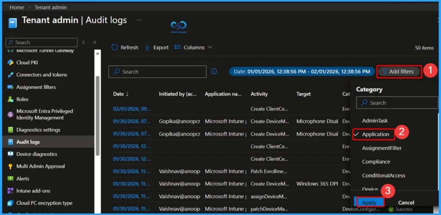
Task: Click the Microsoft Tunnel Gateway icon
Action: [10, 51]
